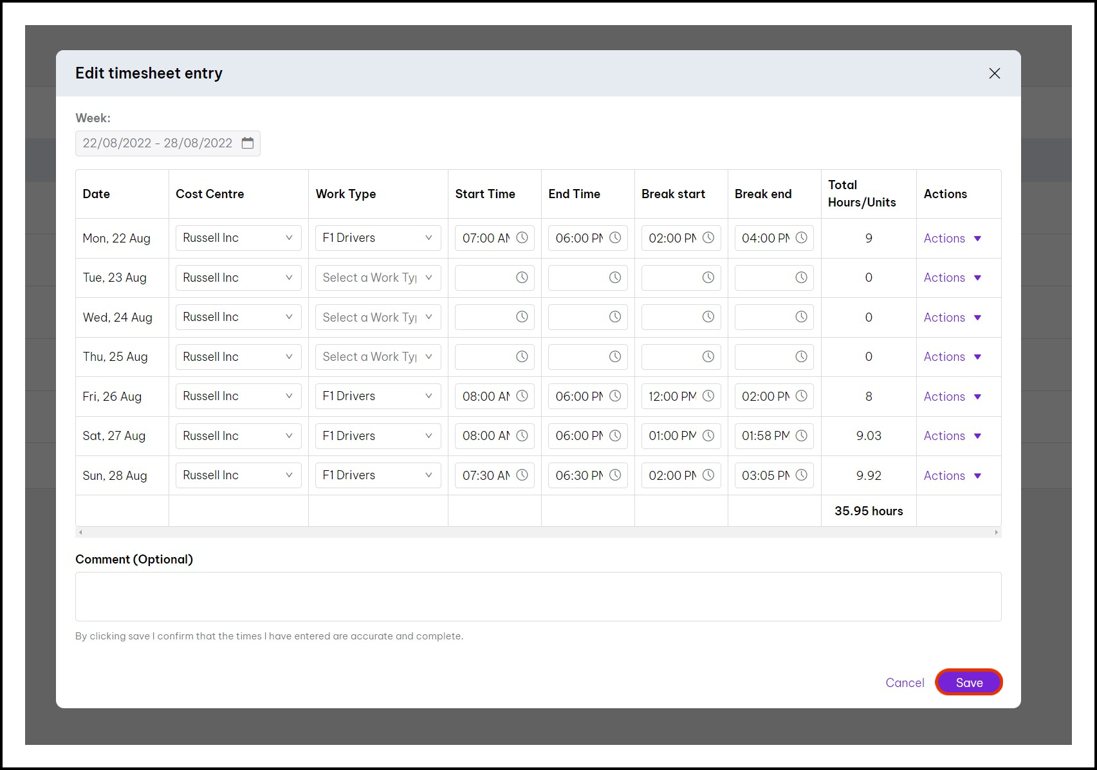Expand Monday's Cost Centre dropdown
The image size is (1097, 770).
pyautogui.click(x=238, y=238)
